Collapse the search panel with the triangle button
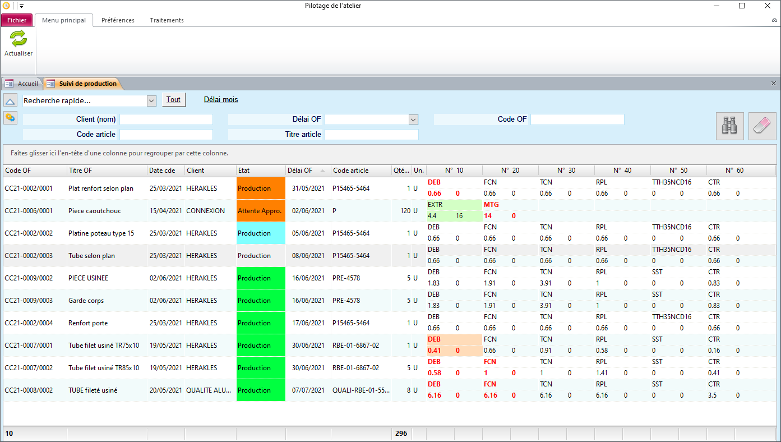The image size is (781, 442). click(x=10, y=100)
